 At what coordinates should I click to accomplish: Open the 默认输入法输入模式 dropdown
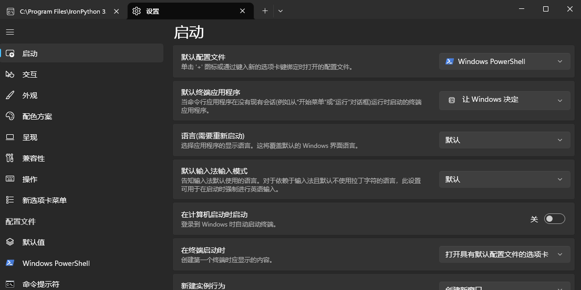coord(504,179)
